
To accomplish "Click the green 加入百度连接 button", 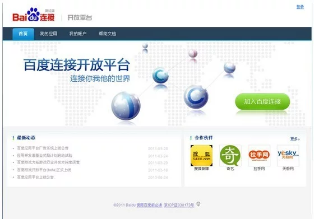I will pyautogui.click(x=262, y=101).
